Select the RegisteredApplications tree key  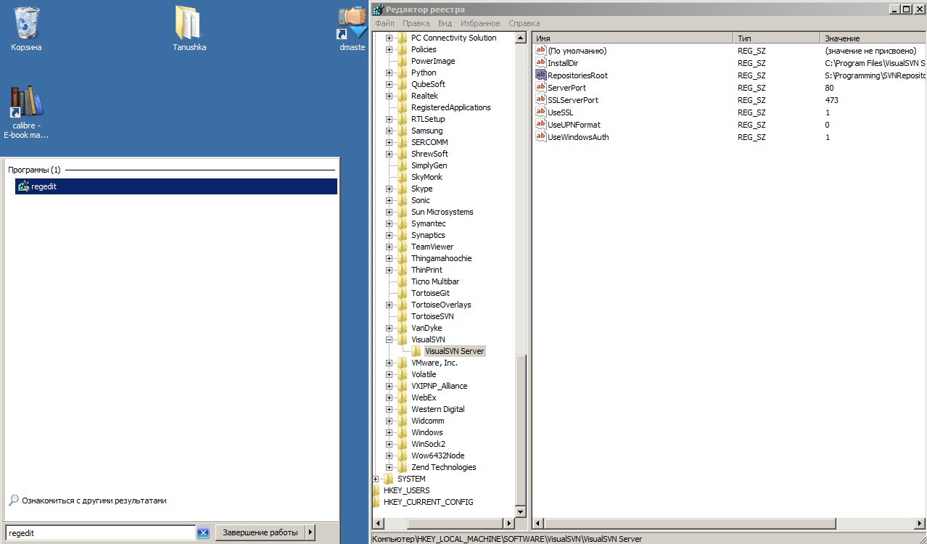tap(450, 107)
